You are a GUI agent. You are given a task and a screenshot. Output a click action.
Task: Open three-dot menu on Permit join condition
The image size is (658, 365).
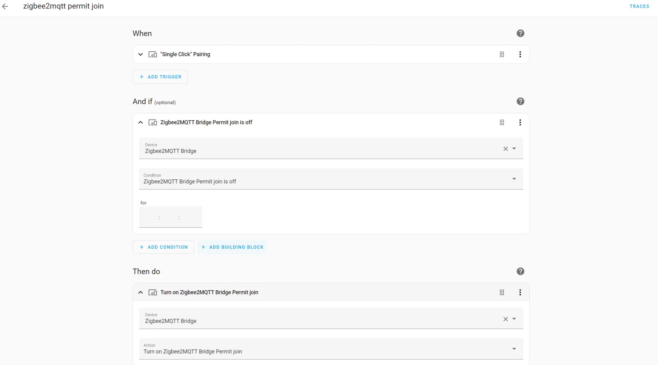coord(520,122)
